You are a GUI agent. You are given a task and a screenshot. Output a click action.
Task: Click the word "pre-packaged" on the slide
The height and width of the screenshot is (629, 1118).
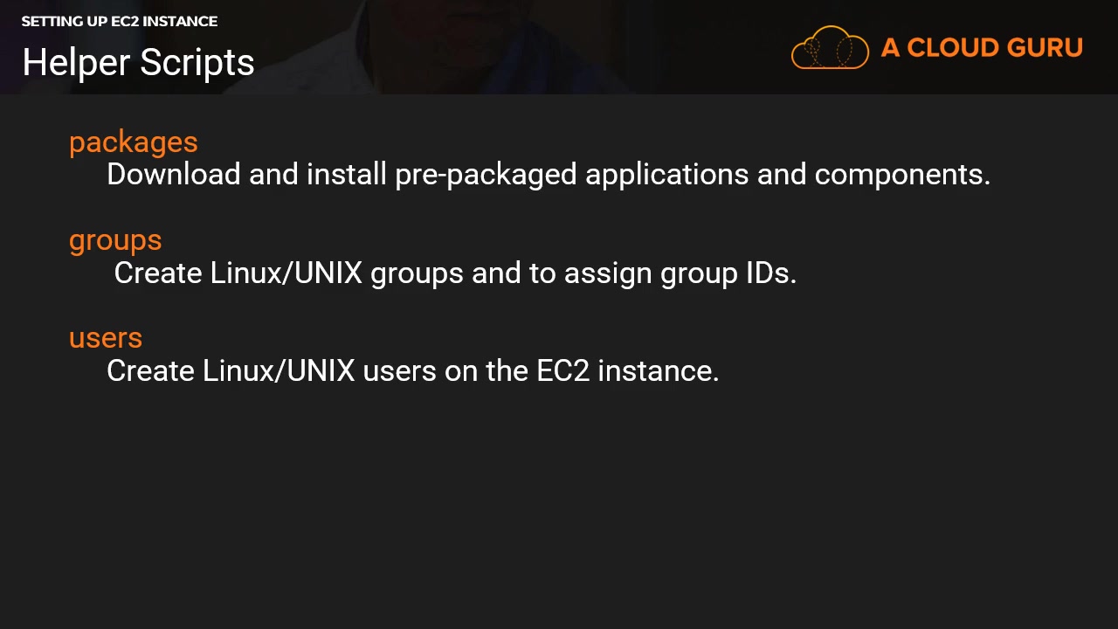click(486, 175)
